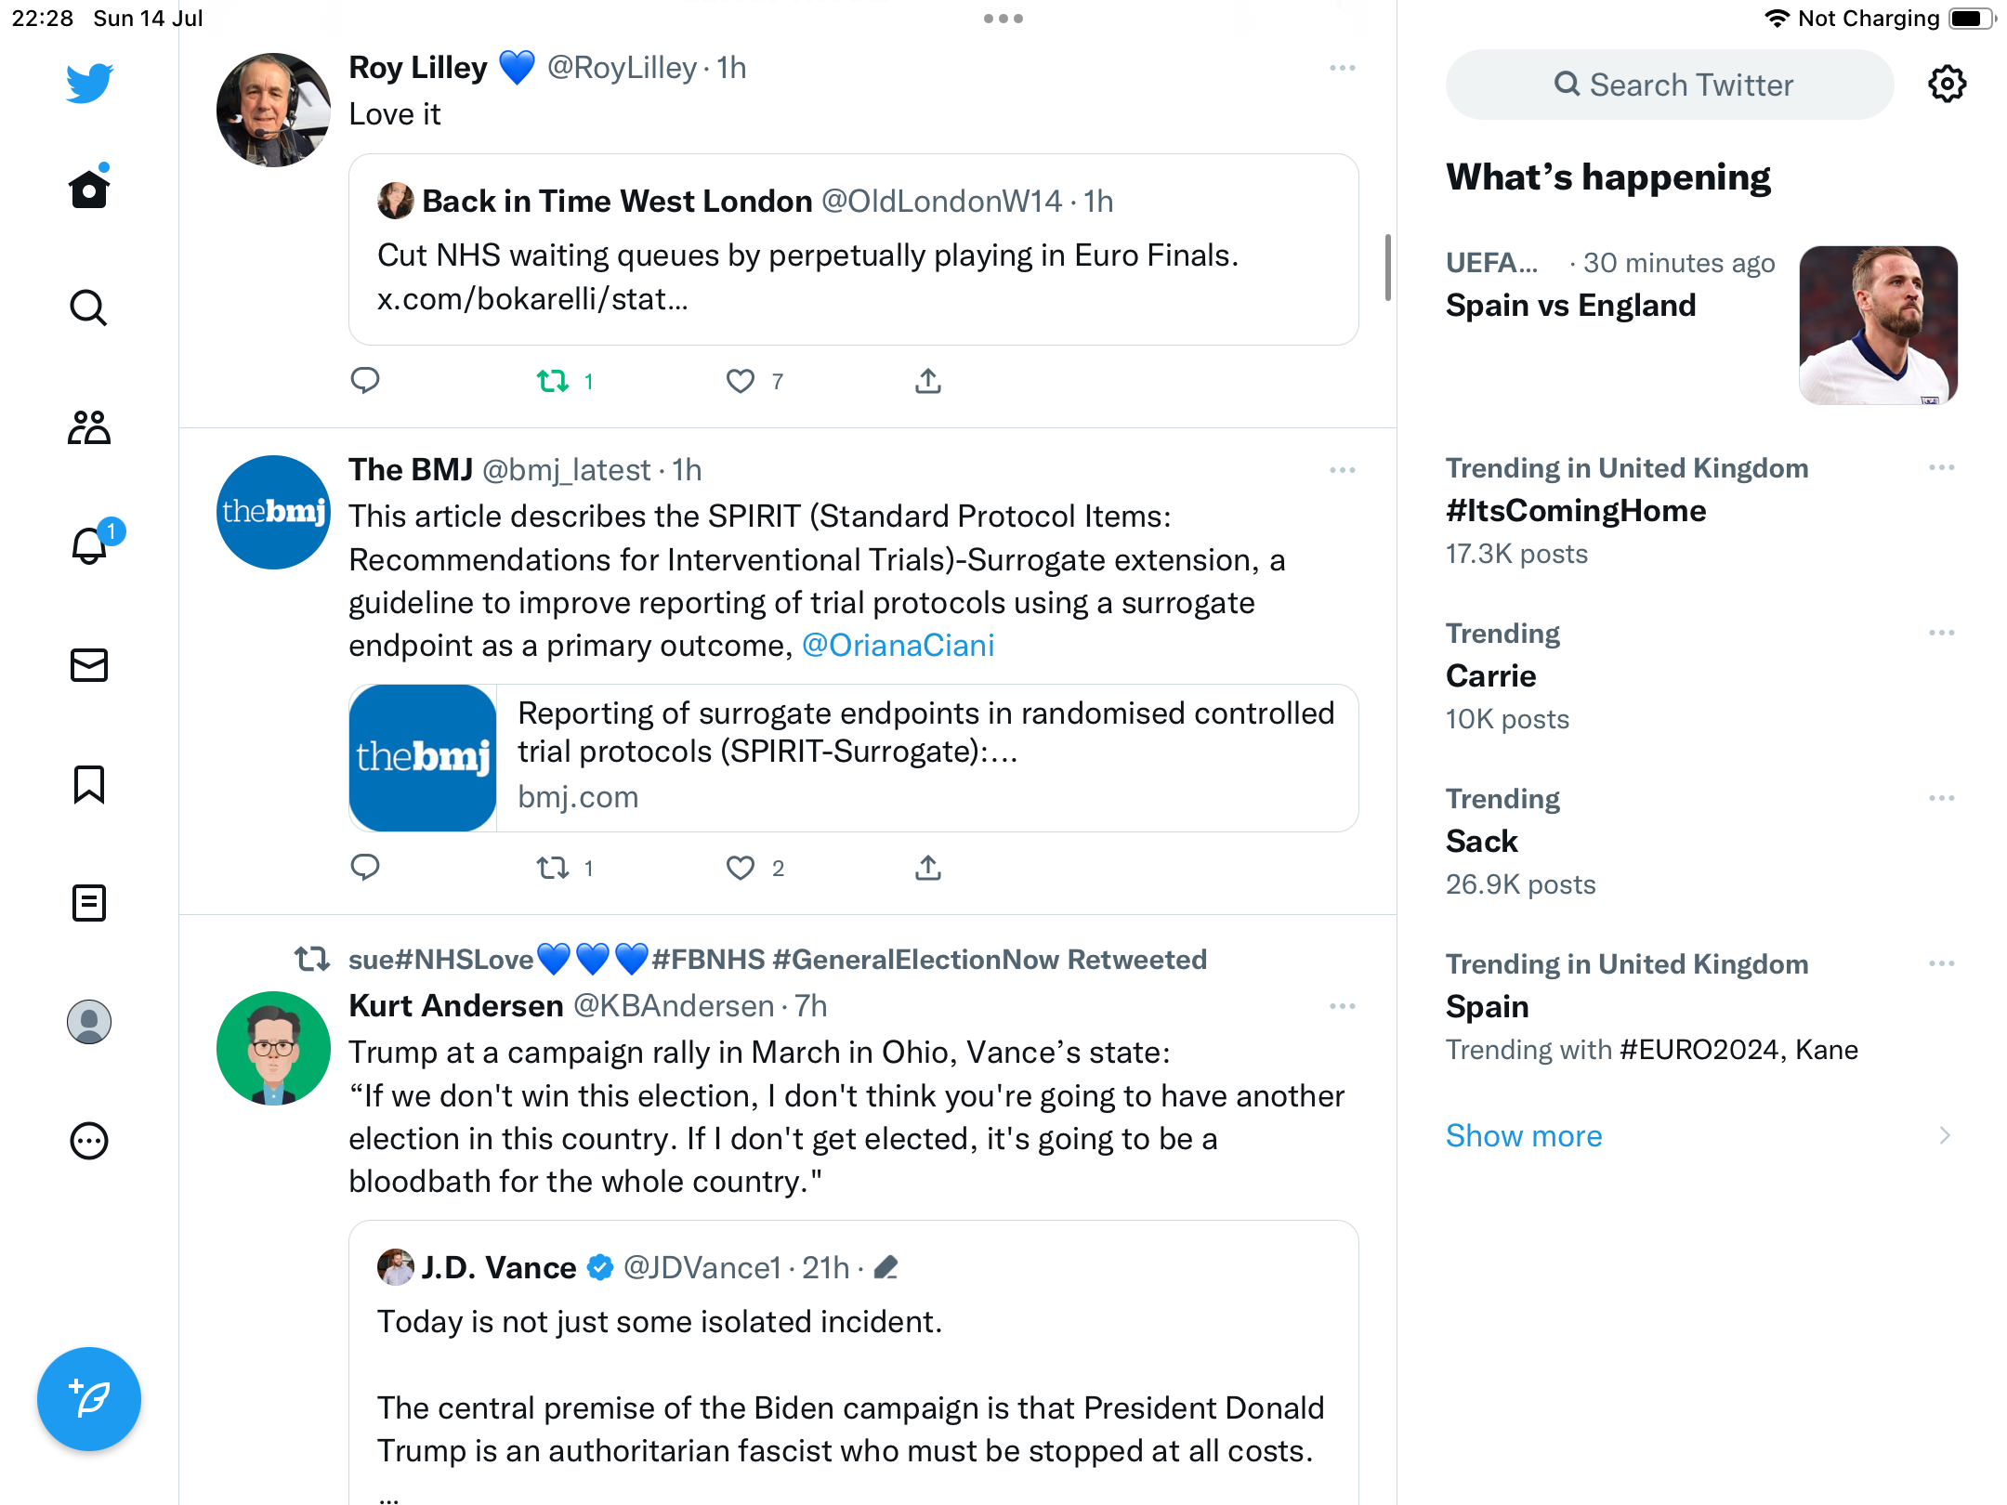Image resolution: width=2007 pixels, height=1505 pixels.
Task: Like The BMJ tweet
Action: pos(741,868)
